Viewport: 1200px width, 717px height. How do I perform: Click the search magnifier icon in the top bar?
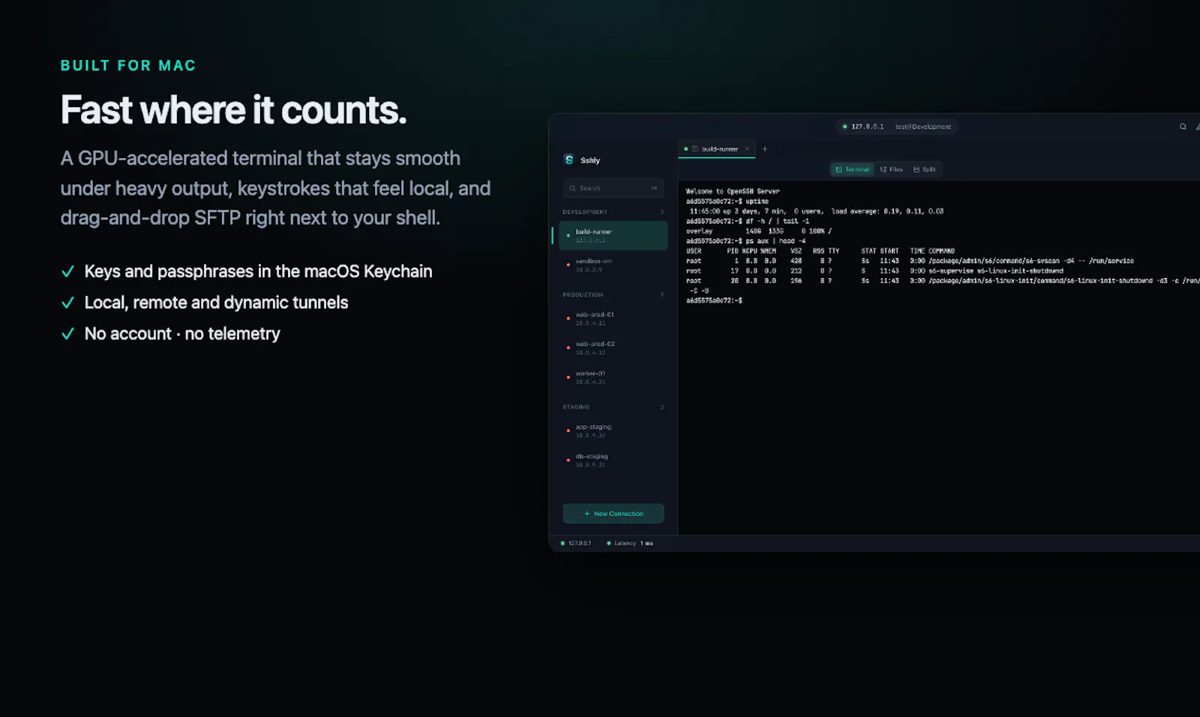pyautogui.click(x=1183, y=127)
